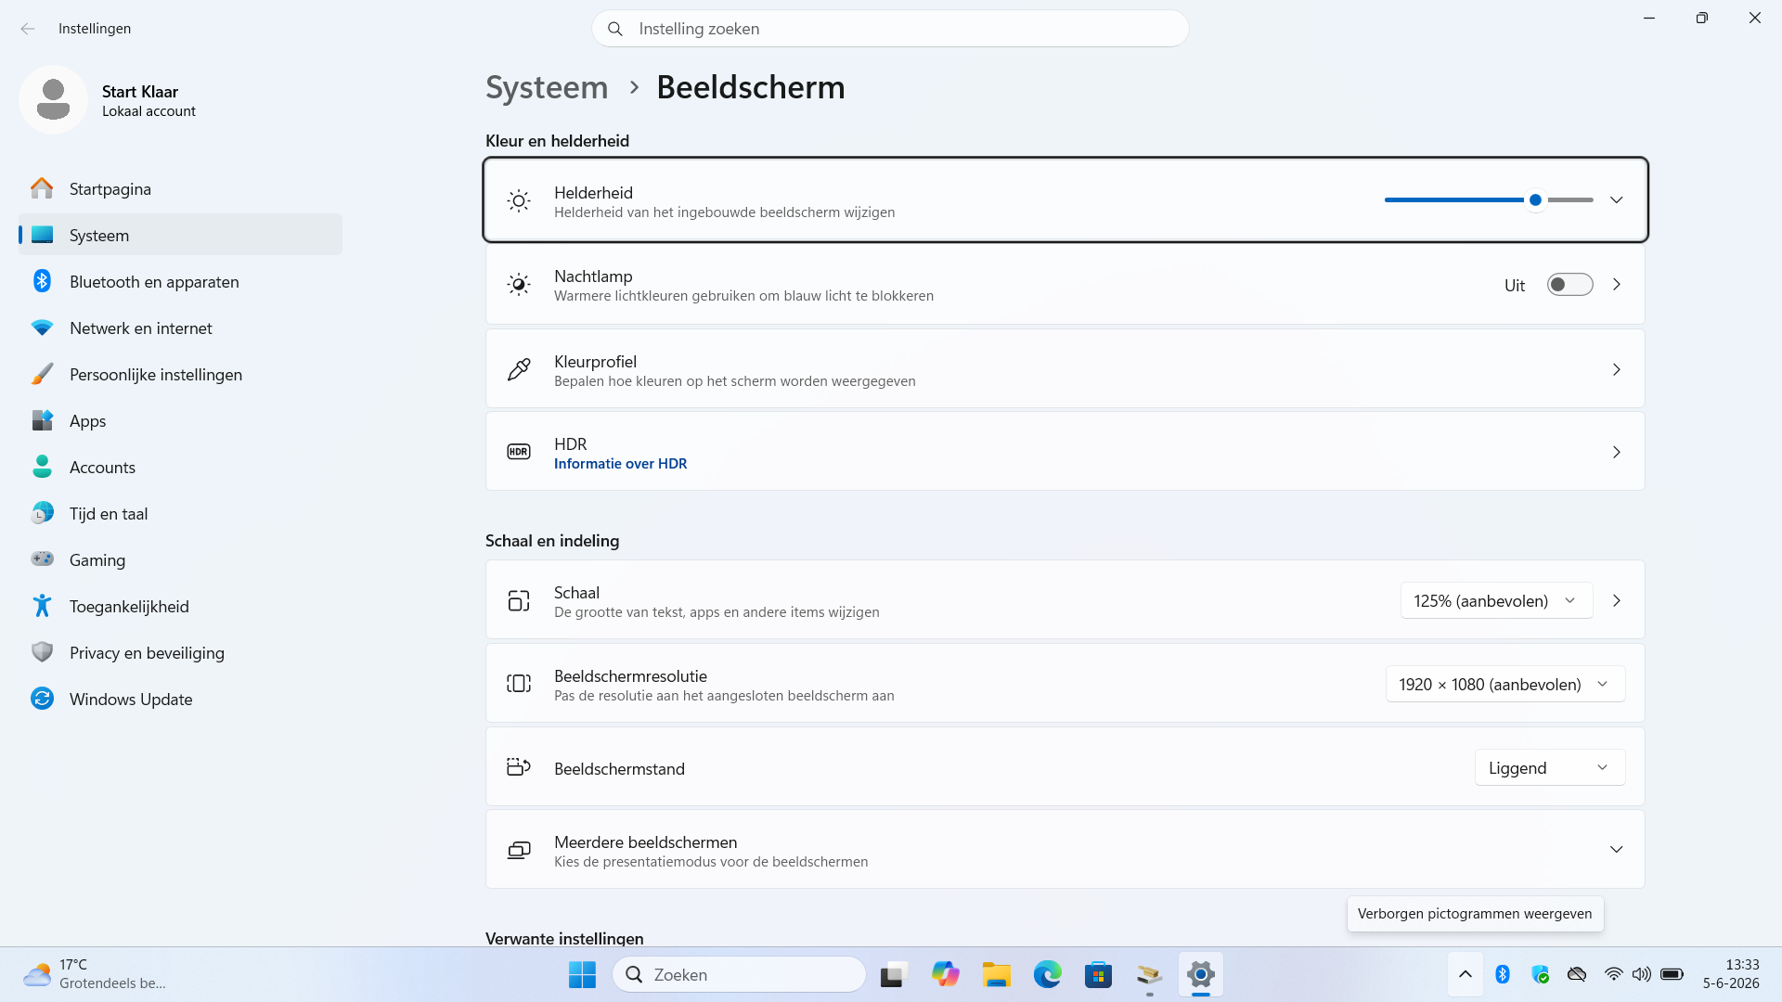1782x1002 pixels.
Task: Open the Schaal 125% dropdown
Action: click(x=1496, y=601)
